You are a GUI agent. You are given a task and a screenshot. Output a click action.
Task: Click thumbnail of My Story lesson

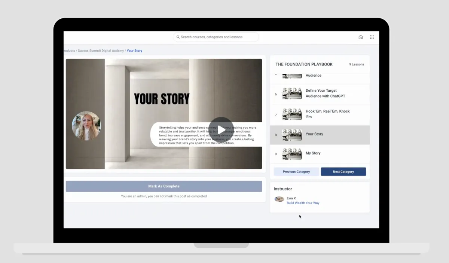coord(292,153)
